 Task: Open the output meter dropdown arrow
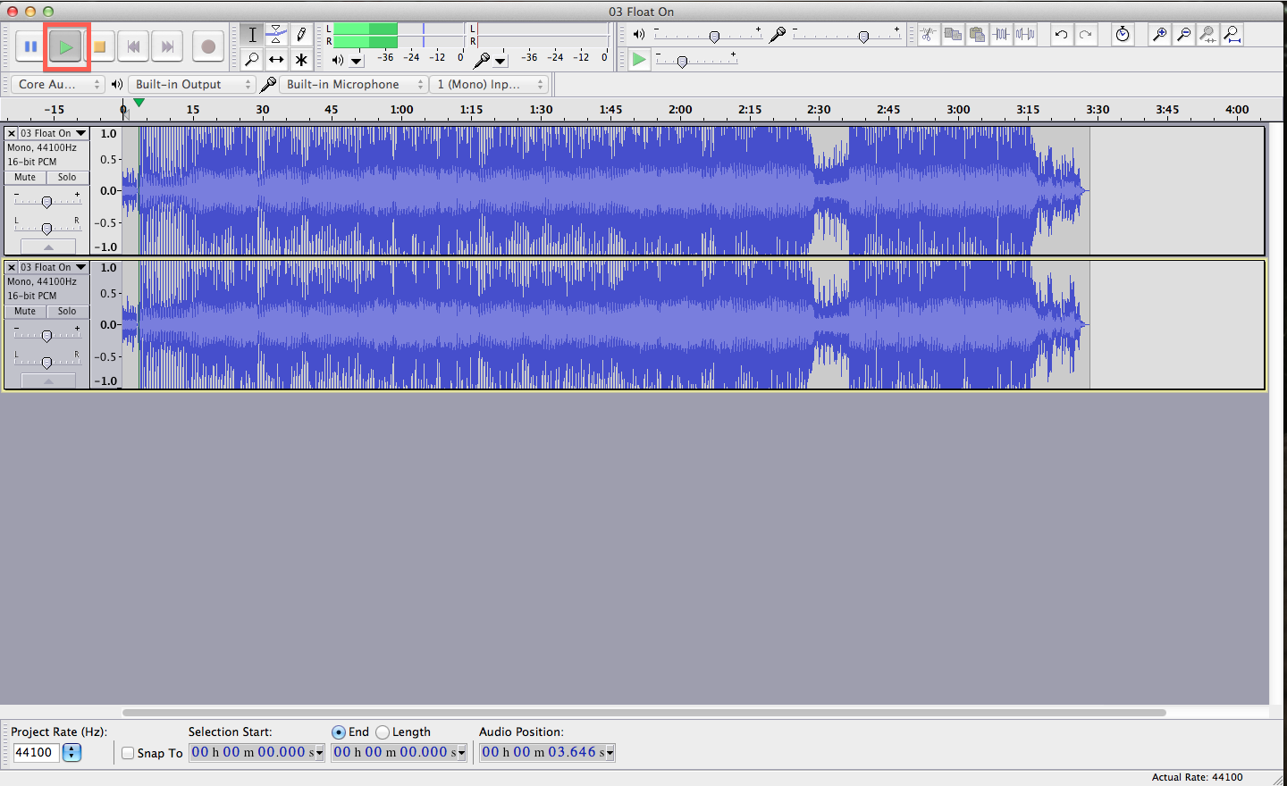[357, 61]
